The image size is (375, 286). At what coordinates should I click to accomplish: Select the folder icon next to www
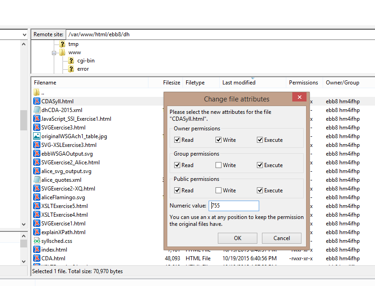pos(62,52)
